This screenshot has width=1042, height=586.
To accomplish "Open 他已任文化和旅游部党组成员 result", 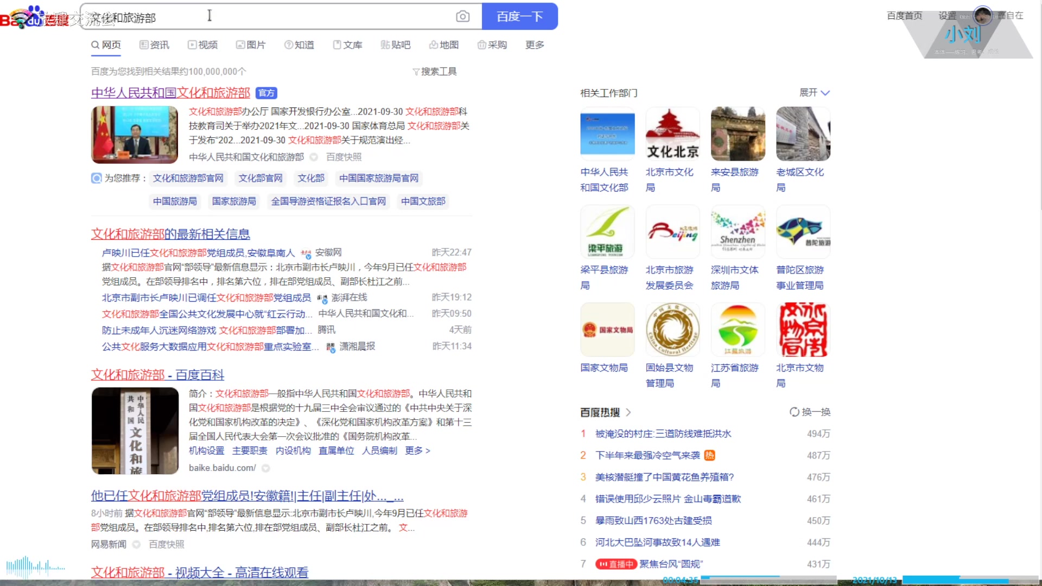I will [247, 496].
